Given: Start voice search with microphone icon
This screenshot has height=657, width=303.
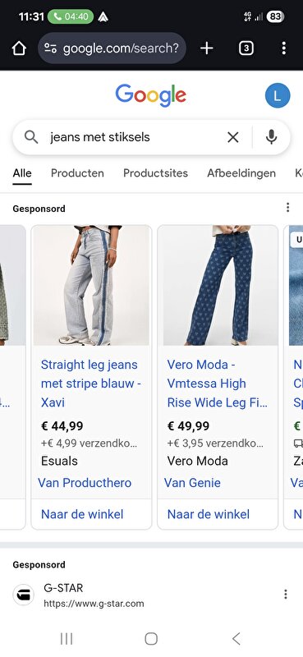Looking at the screenshot, I should coord(272,137).
